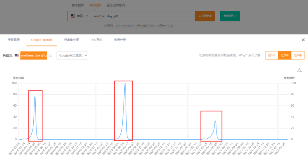This screenshot has width=308, height=159.
Task: Switch time range to 近5年
Action: (x=298, y=55)
